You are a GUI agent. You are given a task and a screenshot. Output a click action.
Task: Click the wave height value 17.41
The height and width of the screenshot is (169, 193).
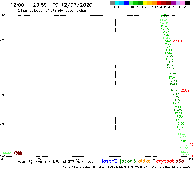pyautogui.click(x=172, y=77)
